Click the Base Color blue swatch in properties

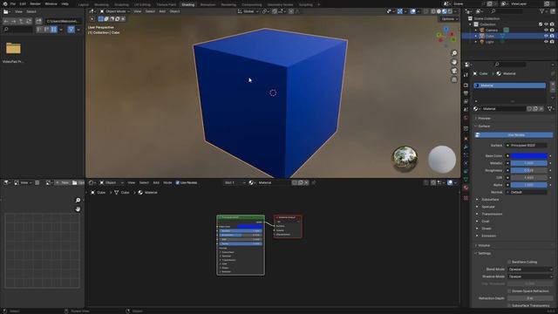pyautogui.click(x=529, y=156)
